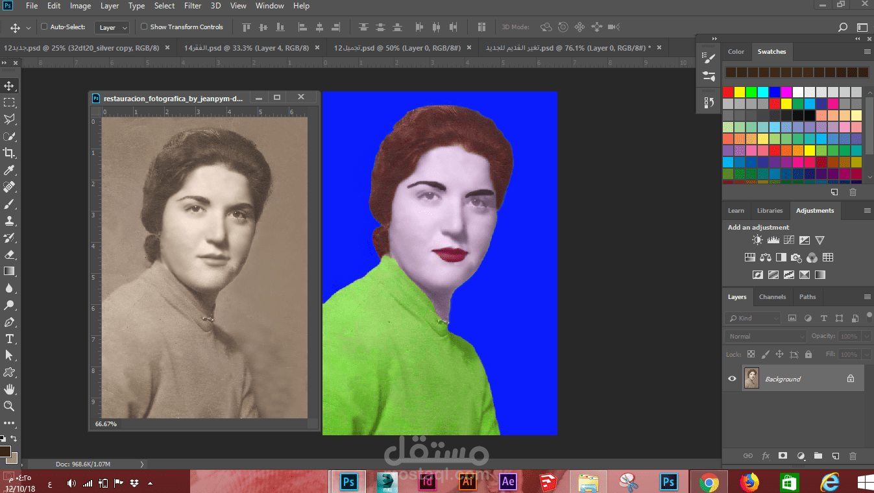Select the Zoom tool
874x493 pixels.
(9, 406)
